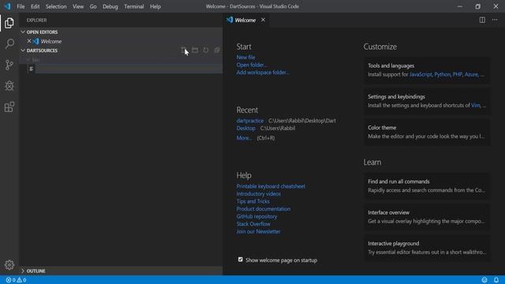Open the Manage gear icon

pos(9,265)
